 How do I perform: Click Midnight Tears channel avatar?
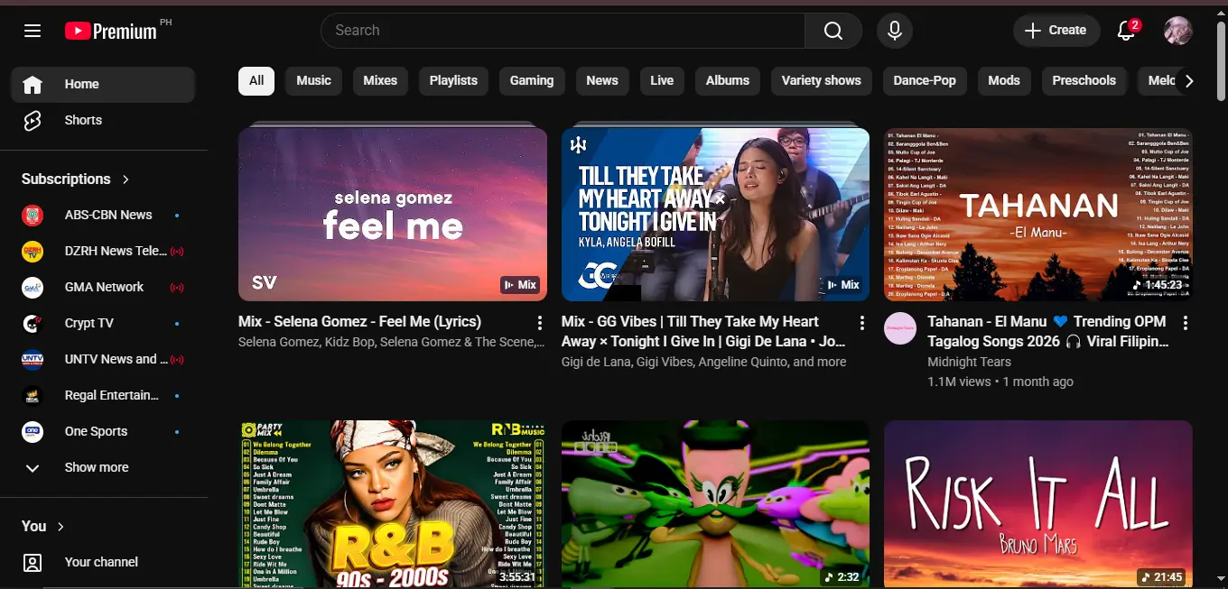click(900, 329)
